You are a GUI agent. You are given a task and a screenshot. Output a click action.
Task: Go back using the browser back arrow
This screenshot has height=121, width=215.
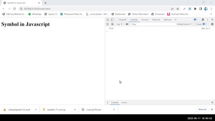[x=4, y=9]
